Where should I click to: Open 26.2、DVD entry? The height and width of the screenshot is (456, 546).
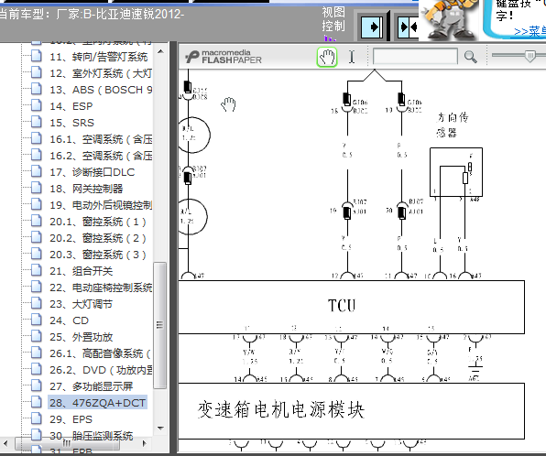[101, 370]
